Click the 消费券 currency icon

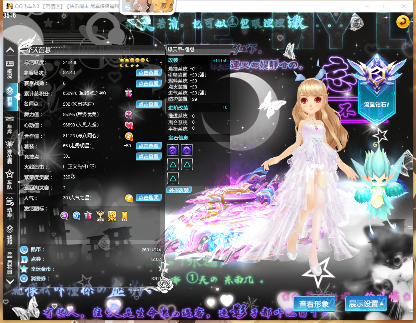pyautogui.click(x=24, y=279)
